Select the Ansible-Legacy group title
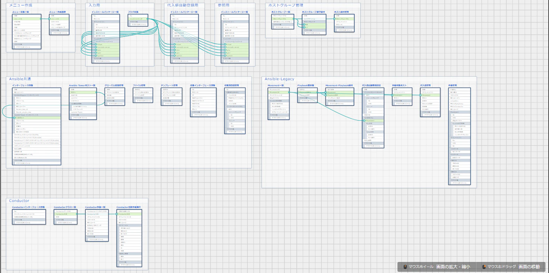 pyautogui.click(x=279, y=79)
